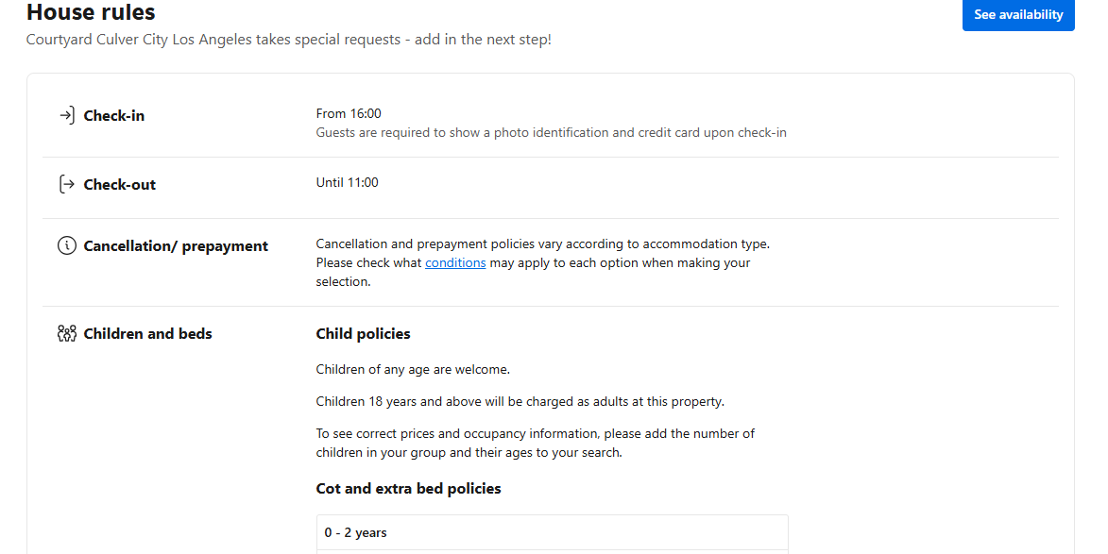Select the House rules heading
1108x554 pixels.
(x=91, y=12)
